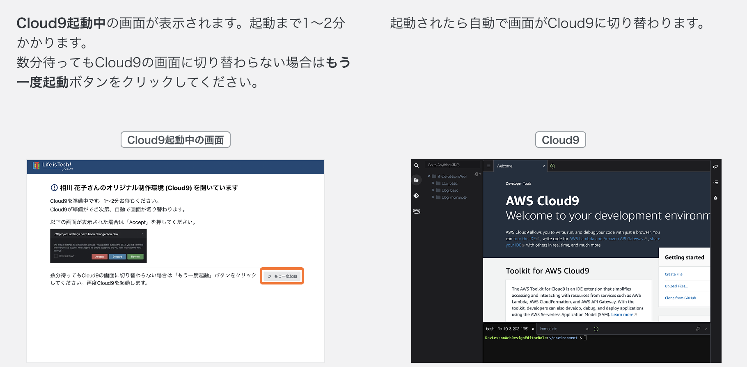Add a new terminal tab with plus icon
Viewport: 747px width, 367px height.
(x=596, y=329)
